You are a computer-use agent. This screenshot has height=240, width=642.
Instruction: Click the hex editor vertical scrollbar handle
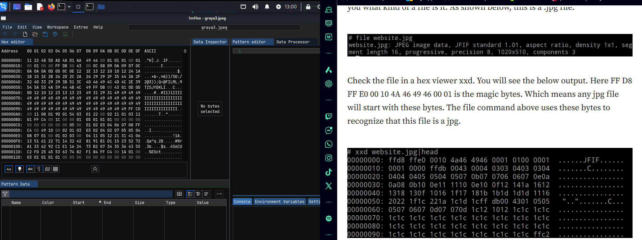click(185, 51)
